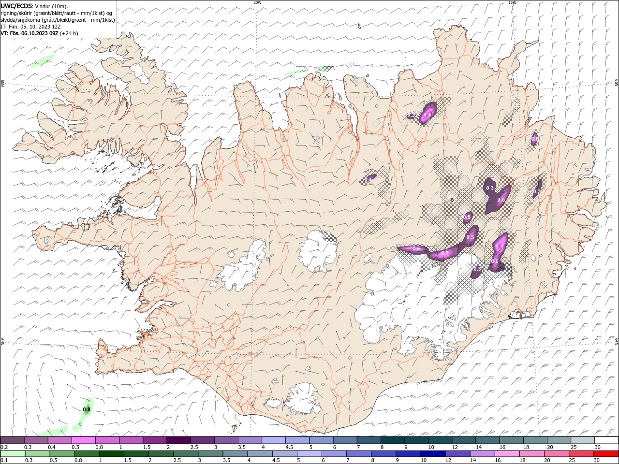Click the 15W longitude label at top
619x464 pixels.
click(512, 2)
